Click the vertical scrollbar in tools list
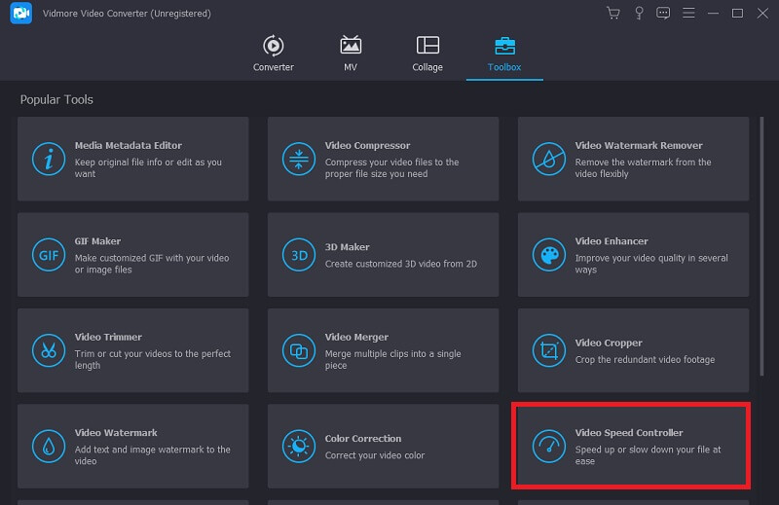The height and width of the screenshot is (505, 779). pos(761,243)
